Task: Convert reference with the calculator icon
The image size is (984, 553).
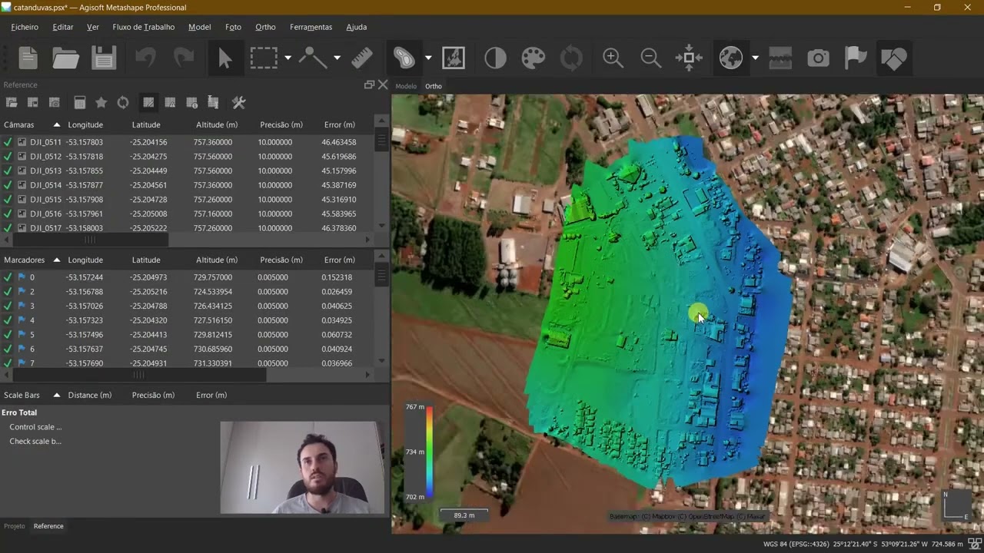Action: click(80, 102)
